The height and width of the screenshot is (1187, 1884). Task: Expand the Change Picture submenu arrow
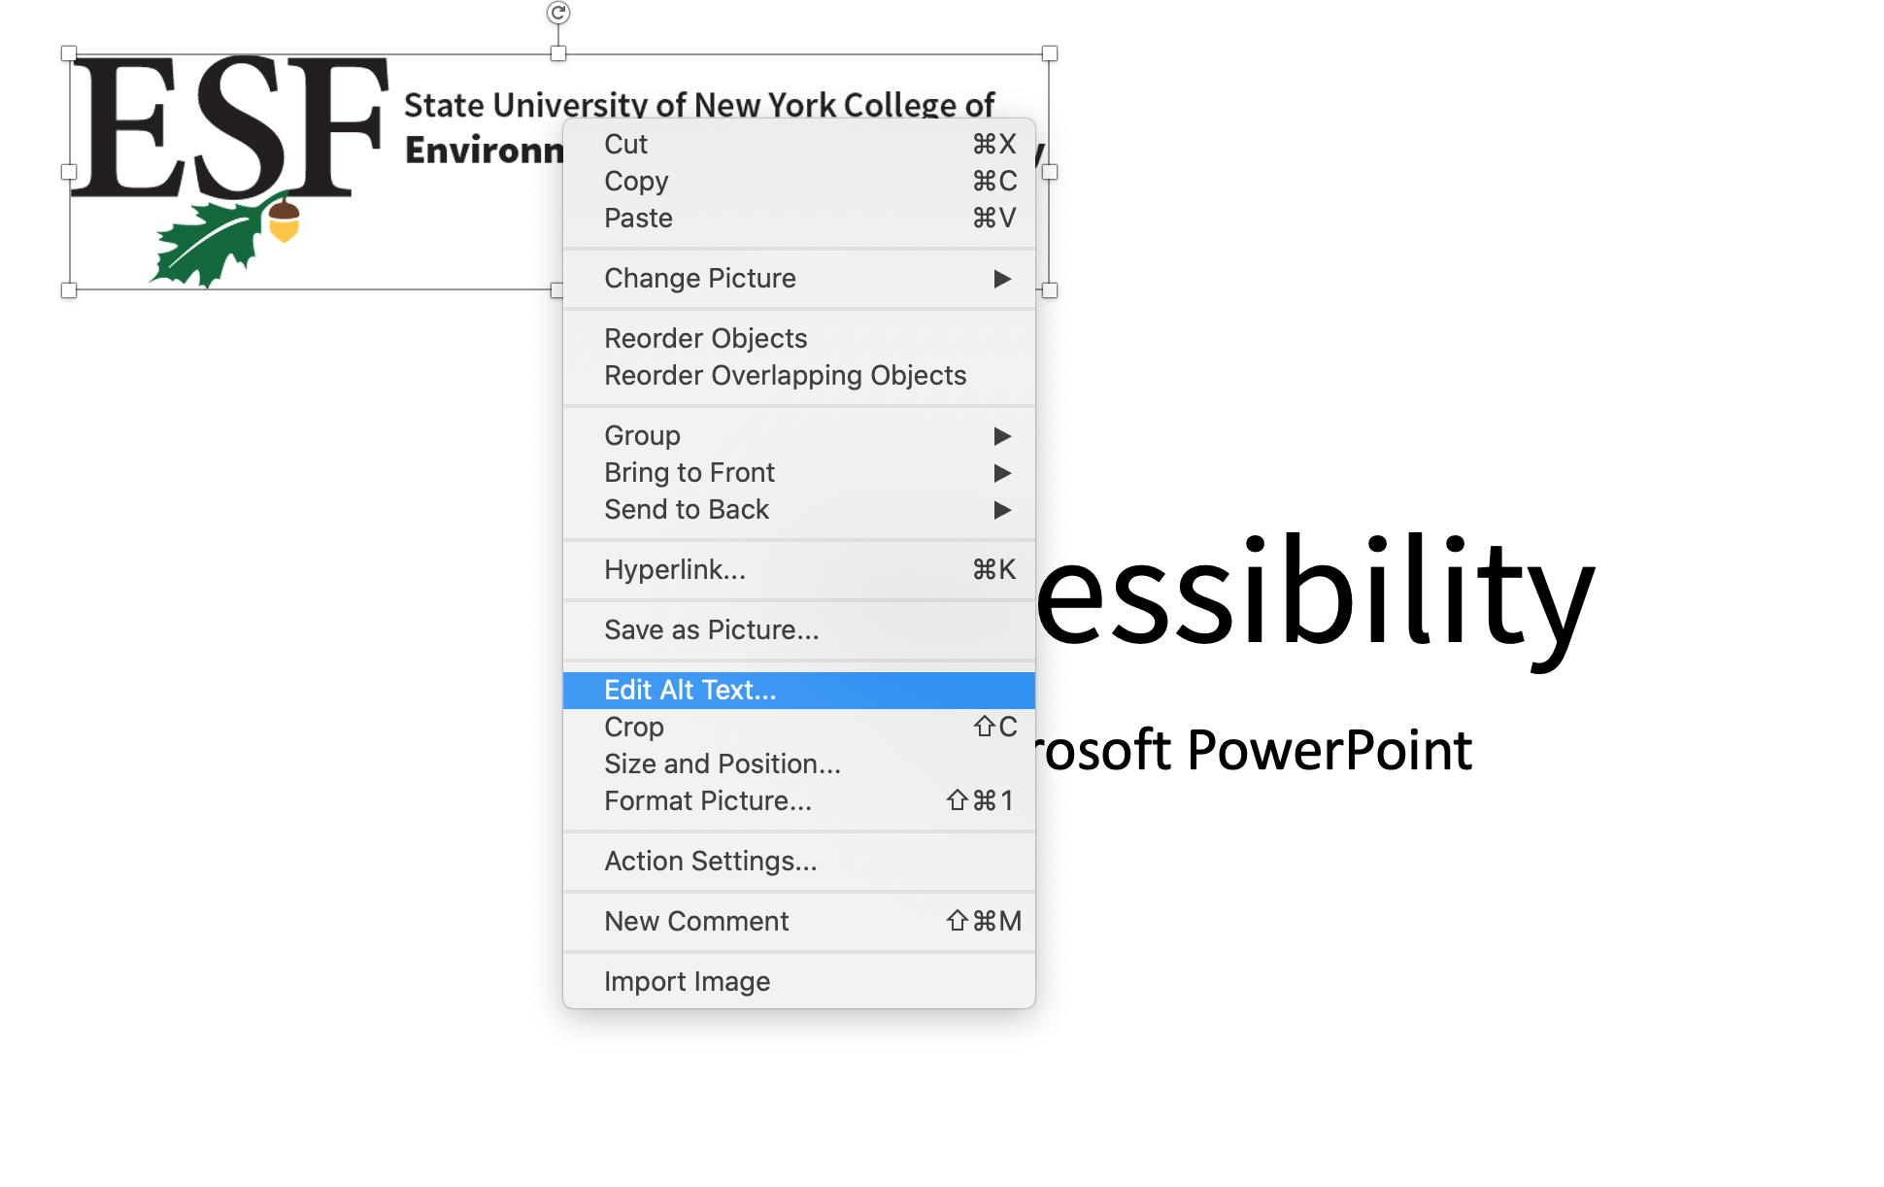coord(1002,279)
